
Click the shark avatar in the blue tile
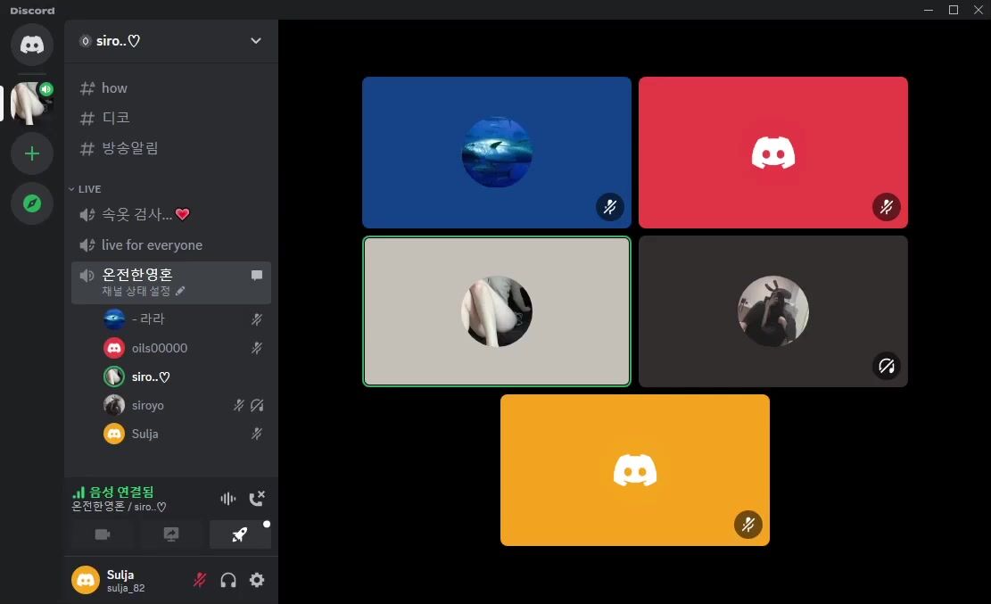point(497,153)
